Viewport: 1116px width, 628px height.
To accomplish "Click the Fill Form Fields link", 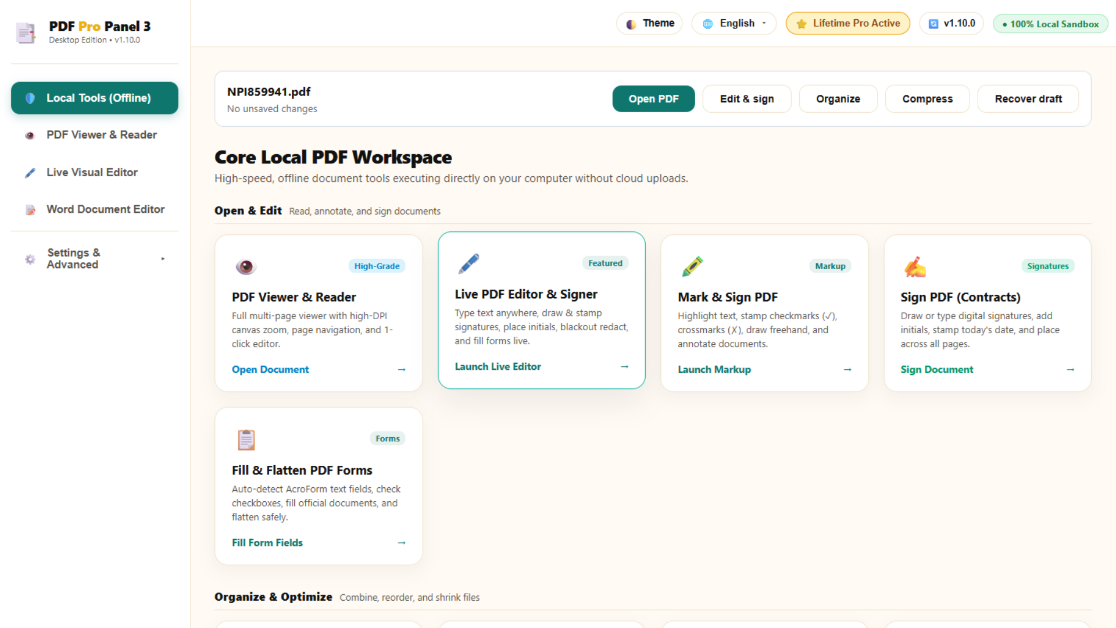I will tap(267, 543).
